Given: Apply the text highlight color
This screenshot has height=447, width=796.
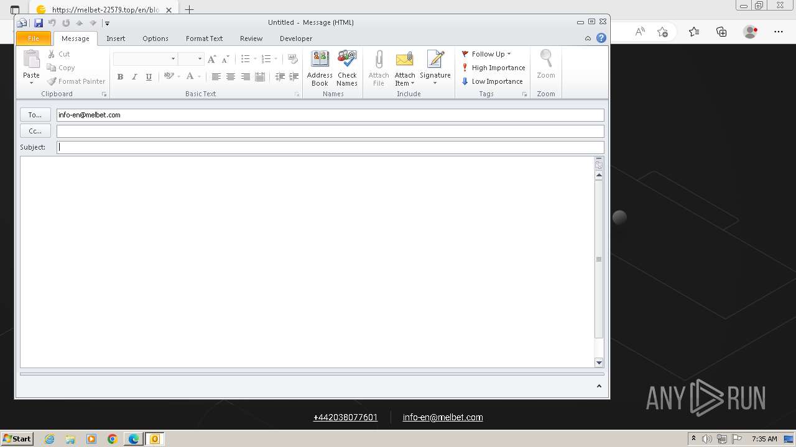Looking at the screenshot, I should (169, 76).
